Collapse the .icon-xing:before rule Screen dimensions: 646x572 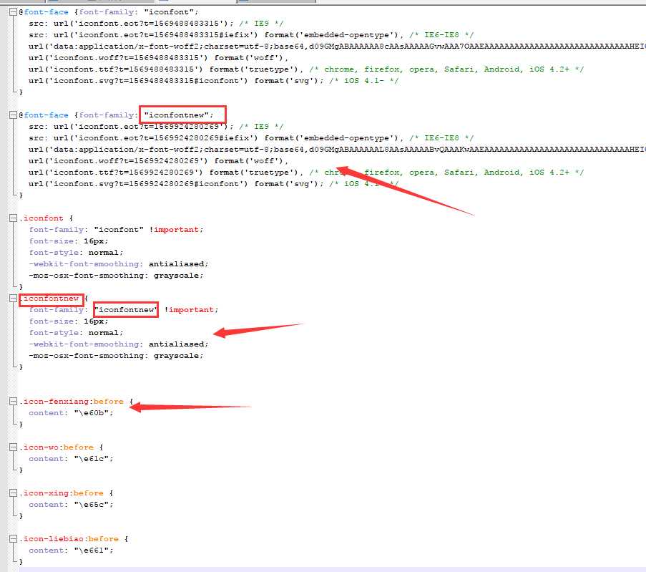(x=13, y=493)
